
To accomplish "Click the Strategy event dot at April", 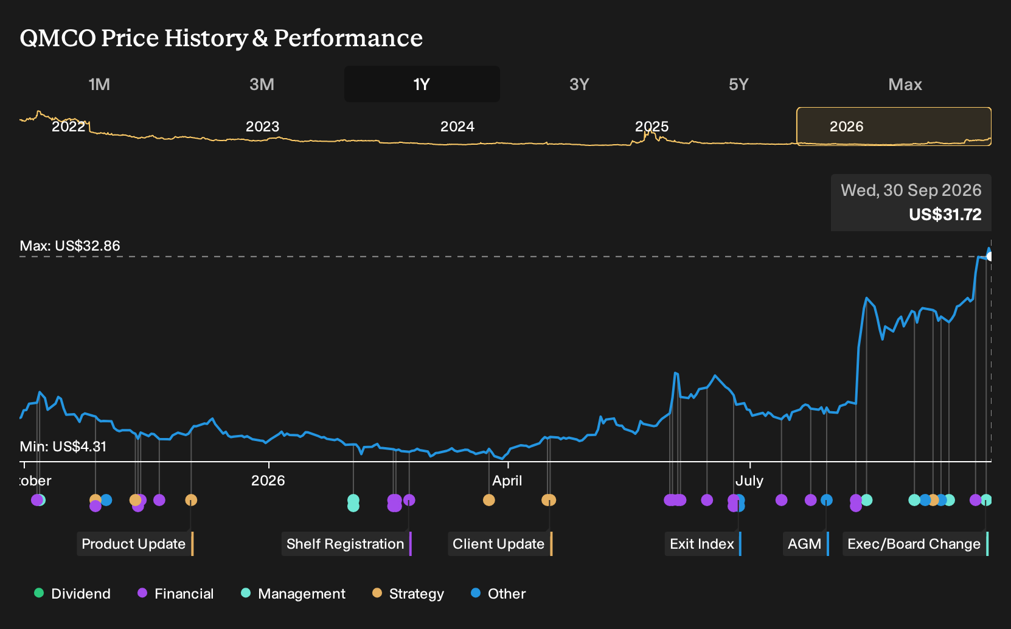I will click(489, 500).
